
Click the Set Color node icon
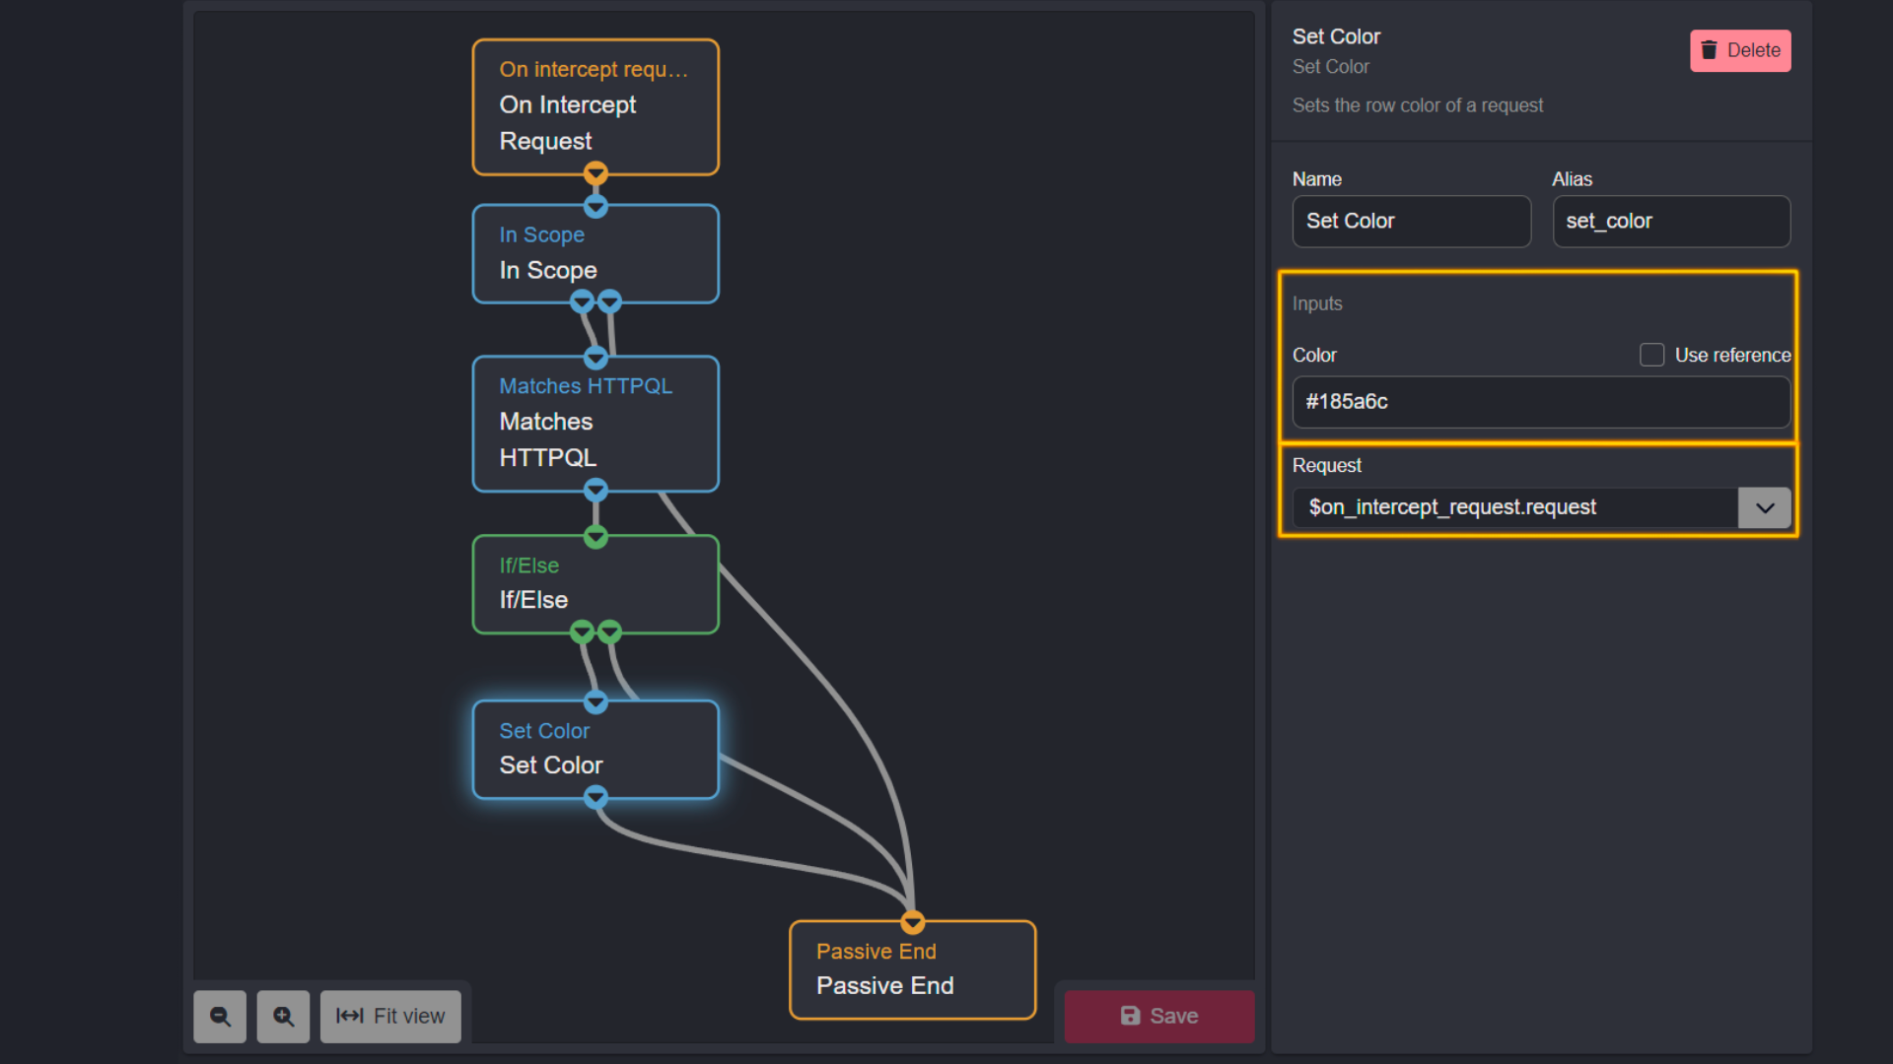click(596, 749)
